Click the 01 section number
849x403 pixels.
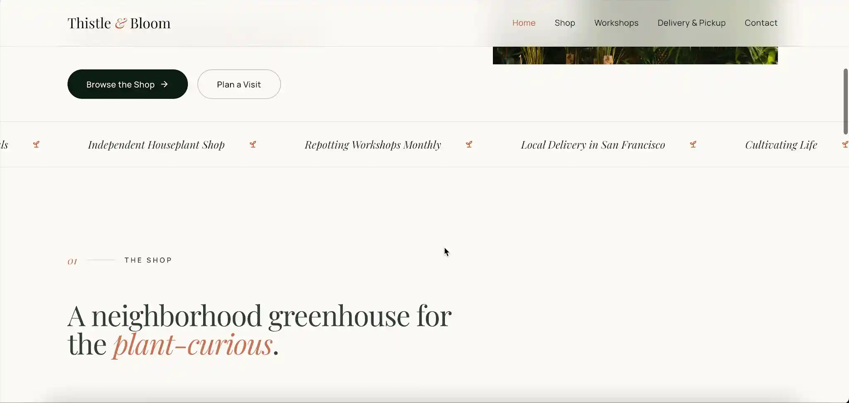pyautogui.click(x=73, y=261)
